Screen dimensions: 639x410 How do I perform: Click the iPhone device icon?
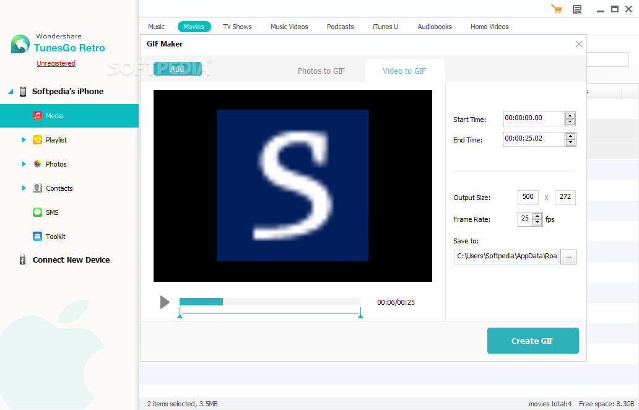point(23,91)
